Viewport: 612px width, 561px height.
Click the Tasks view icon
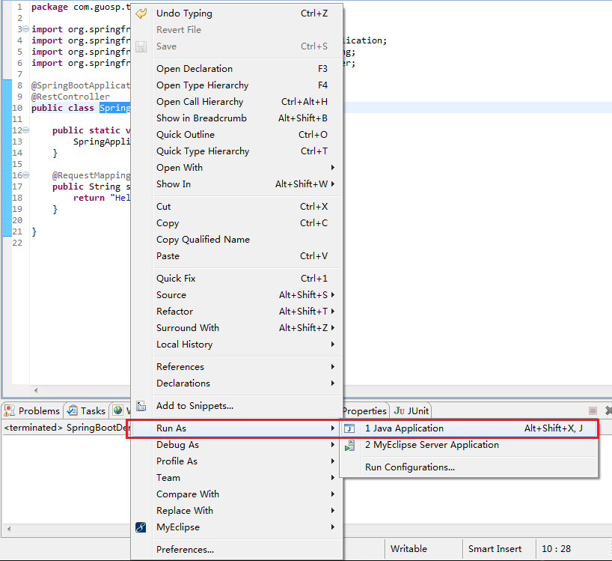[x=72, y=410]
